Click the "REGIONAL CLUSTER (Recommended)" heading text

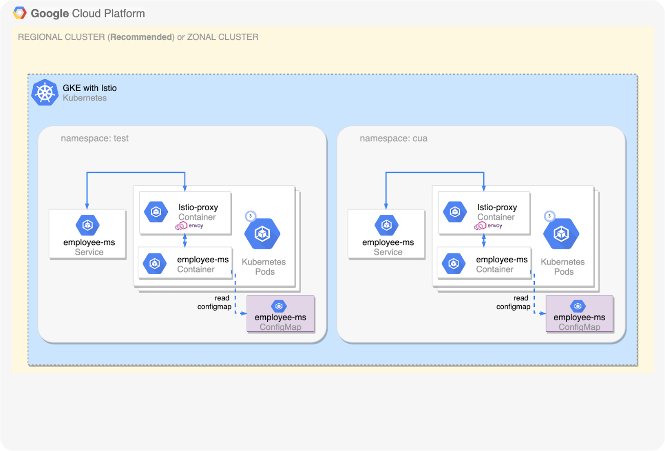click(x=95, y=37)
